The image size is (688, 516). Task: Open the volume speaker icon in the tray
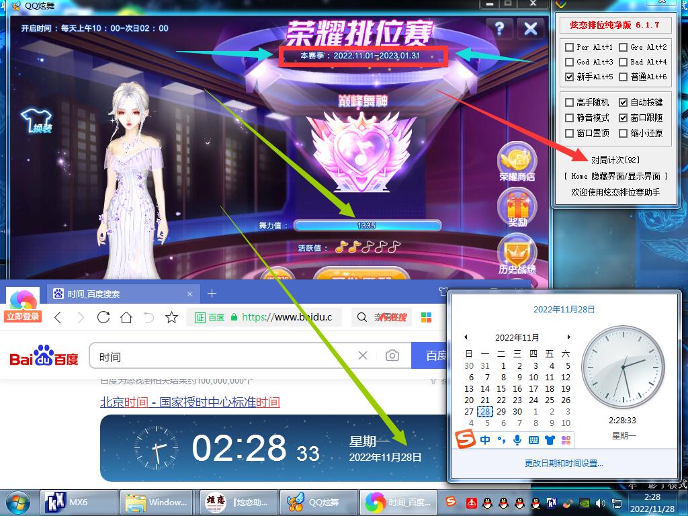click(600, 503)
